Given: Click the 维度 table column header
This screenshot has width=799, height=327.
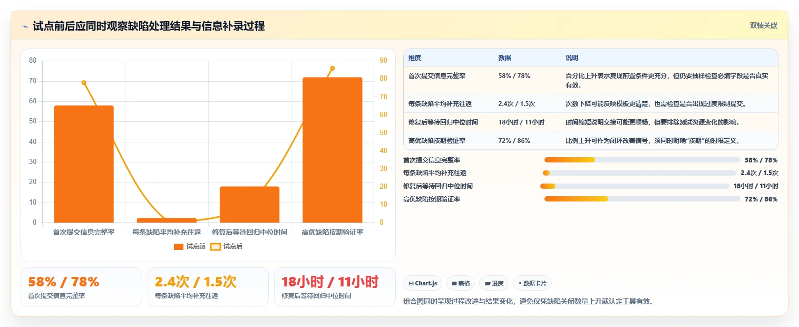Looking at the screenshot, I should click(415, 57).
